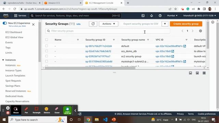
Task: Open the CloudShell icon in the header
Action: [x=143, y=16]
